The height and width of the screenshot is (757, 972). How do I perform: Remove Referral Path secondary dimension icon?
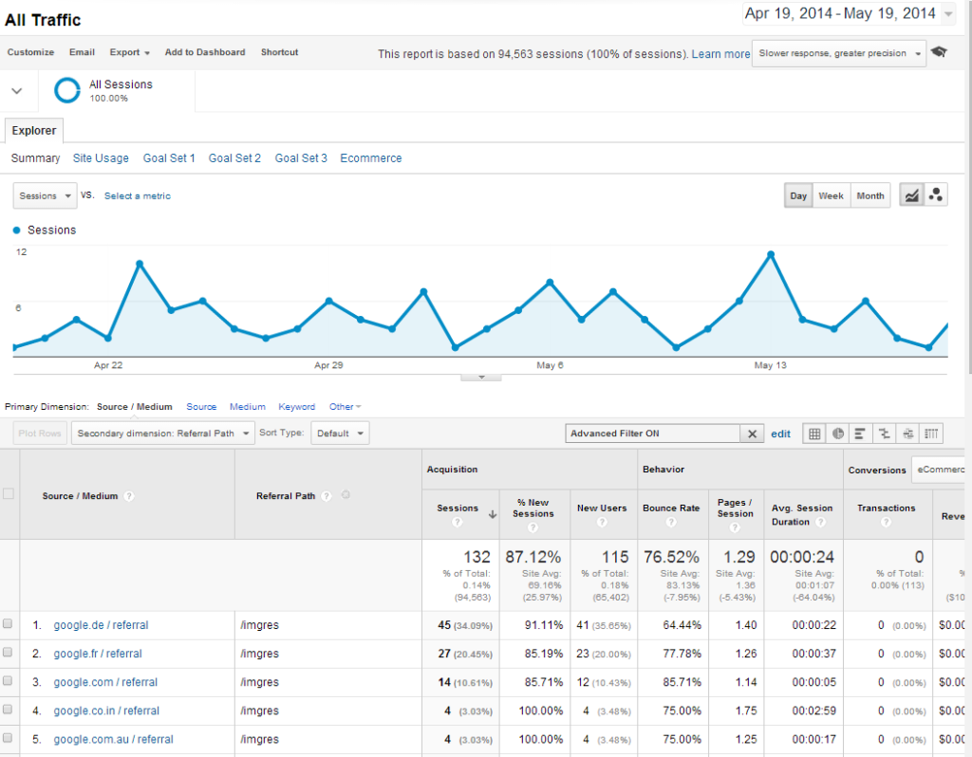tap(346, 495)
